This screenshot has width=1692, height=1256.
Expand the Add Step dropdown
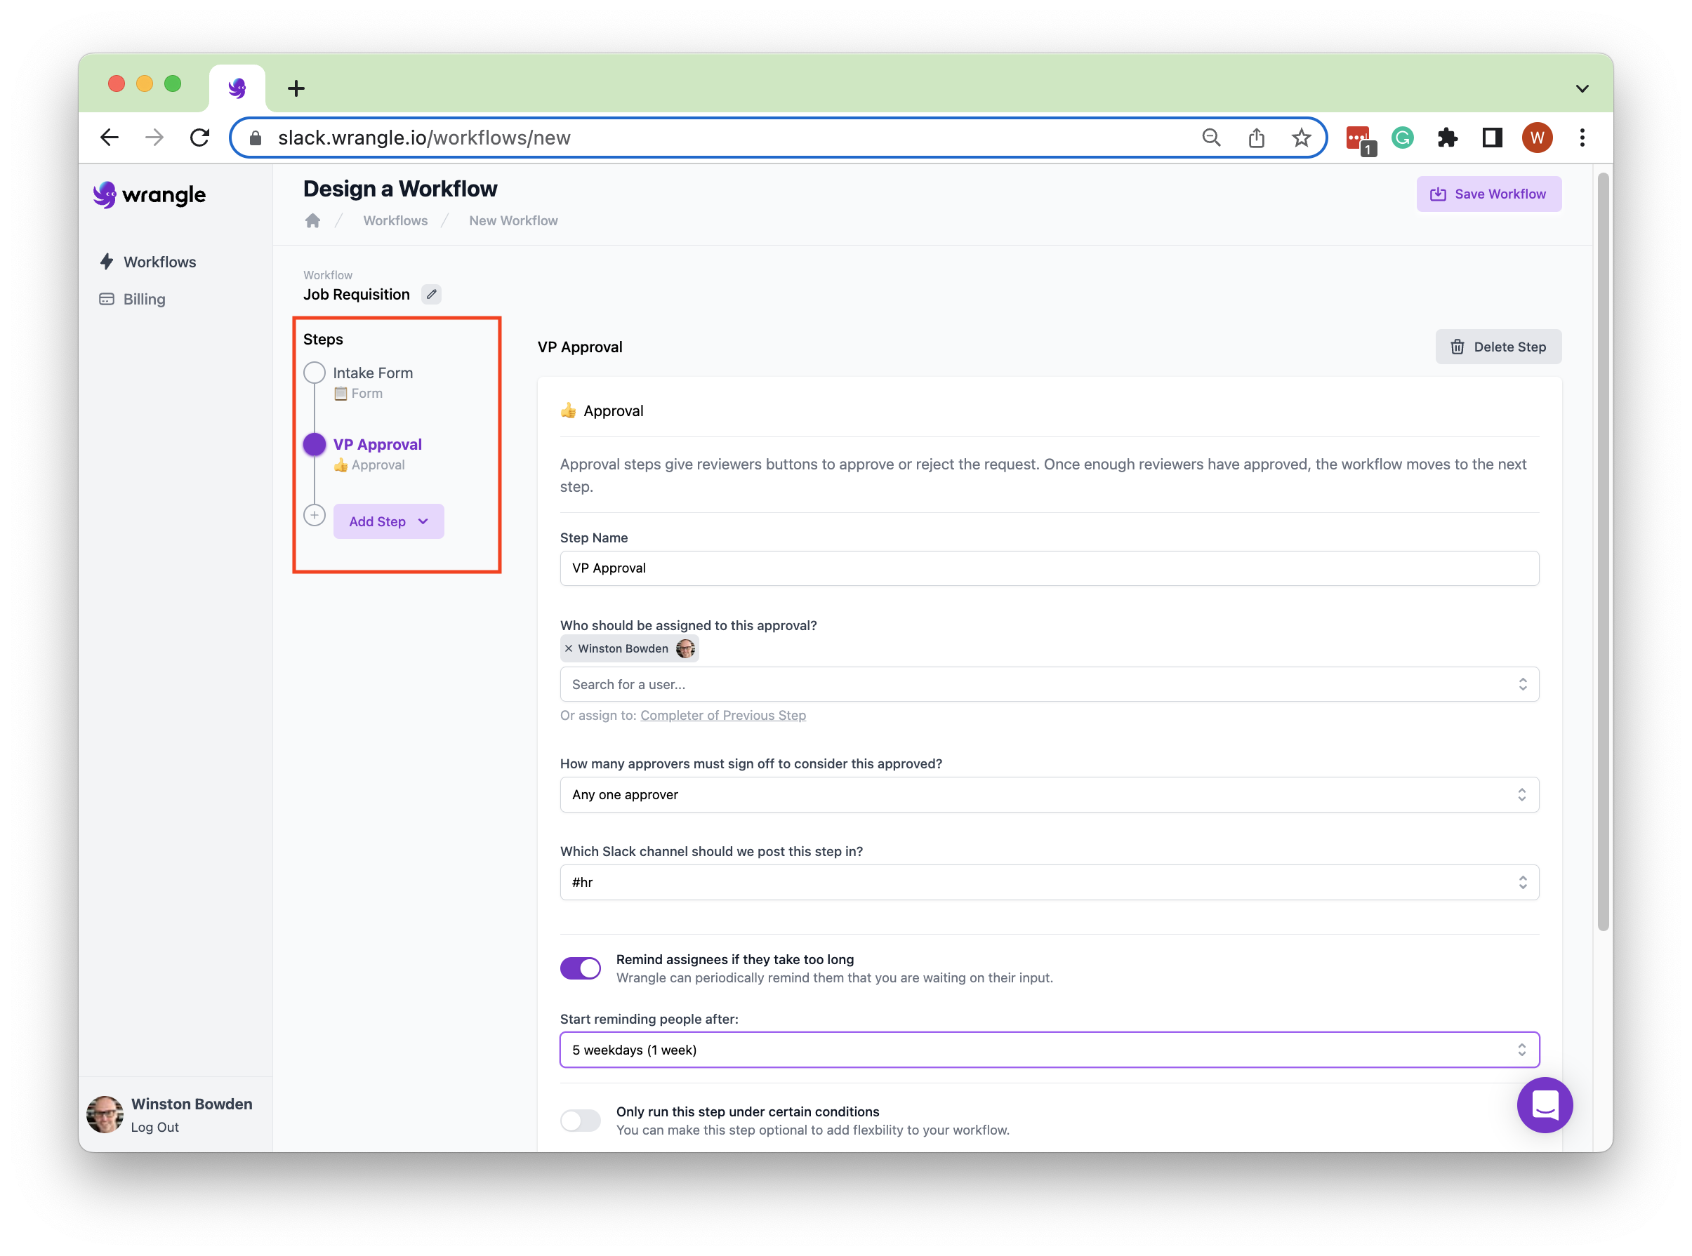coord(388,521)
